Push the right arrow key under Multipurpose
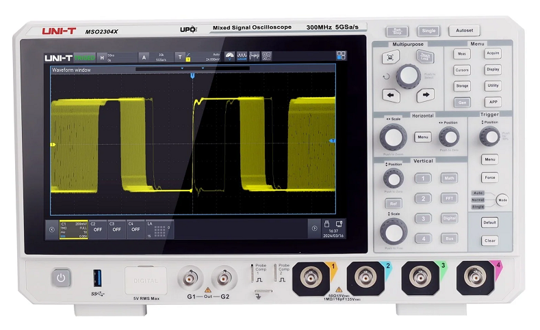 pos(426,95)
